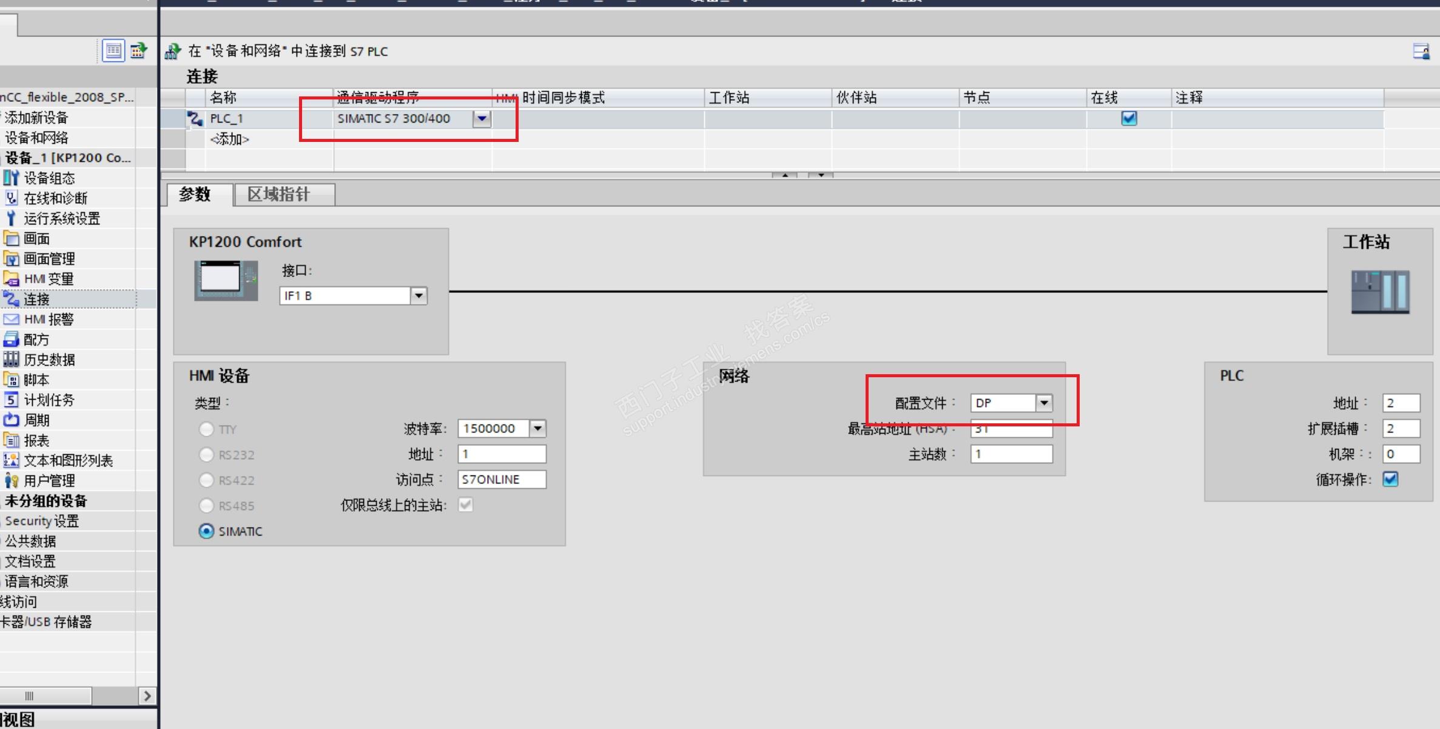Click the <添加> entry in 连接 table
Screen dimensions: 1440x729
tap(229, 139)
